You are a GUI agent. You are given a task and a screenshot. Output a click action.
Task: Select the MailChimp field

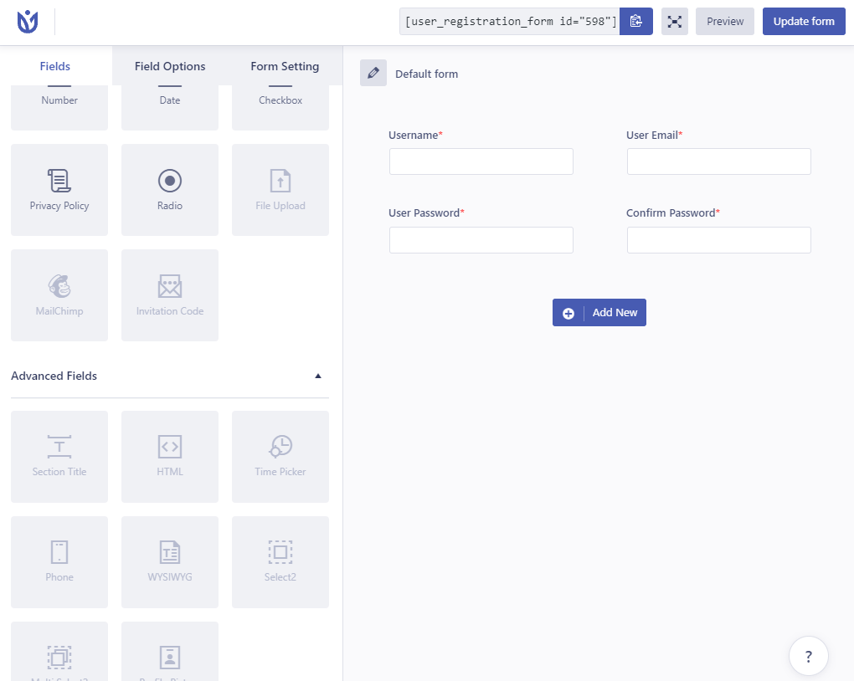pyautogui.click(x=59, y=295)
